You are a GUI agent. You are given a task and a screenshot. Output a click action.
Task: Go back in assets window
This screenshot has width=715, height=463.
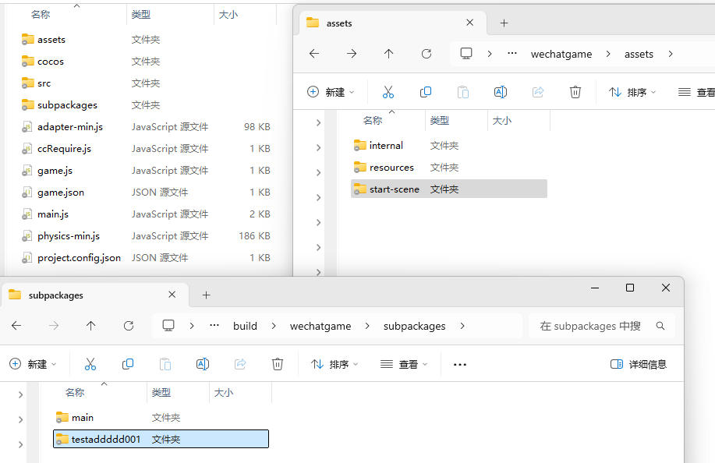tap(314, 54)
